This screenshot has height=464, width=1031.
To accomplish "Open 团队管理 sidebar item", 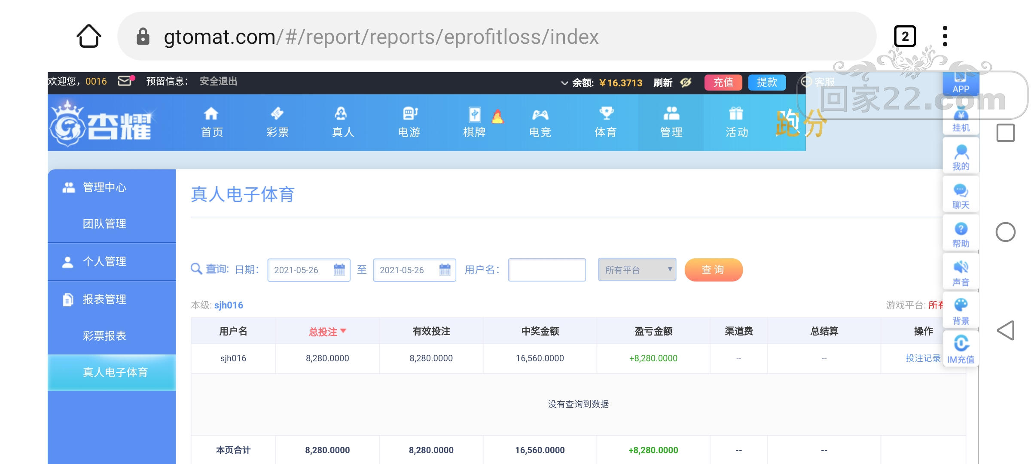I will tap(104, 223).
